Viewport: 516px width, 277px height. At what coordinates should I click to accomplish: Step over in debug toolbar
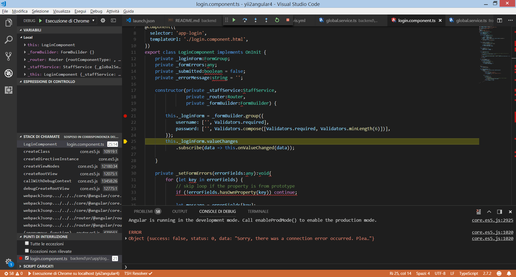(x=245, y=20)
